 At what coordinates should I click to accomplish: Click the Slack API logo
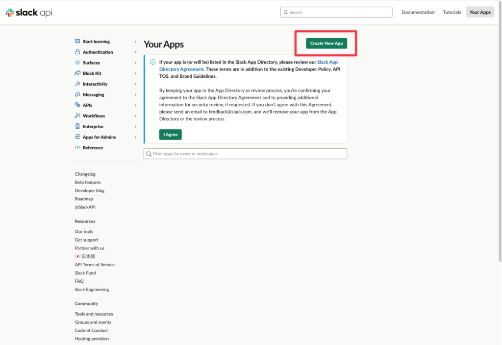29,12
